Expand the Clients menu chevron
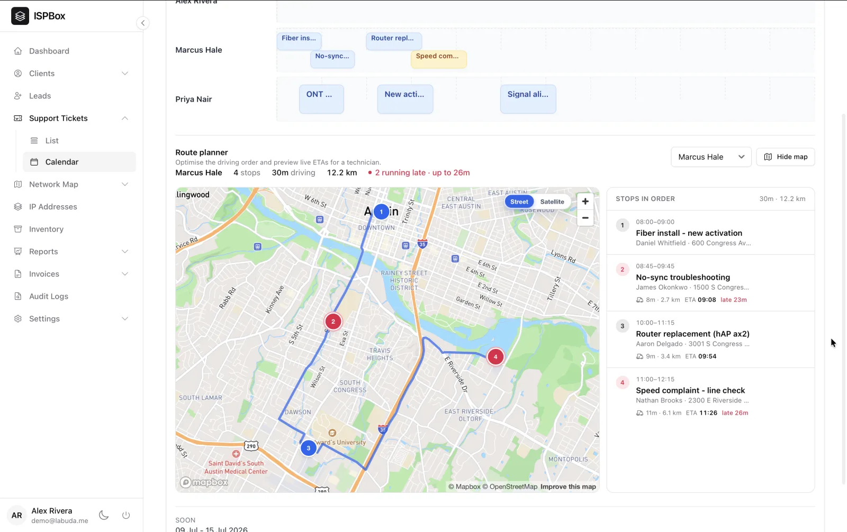Viewport: 847px width, 532px height. click(125, 74)
